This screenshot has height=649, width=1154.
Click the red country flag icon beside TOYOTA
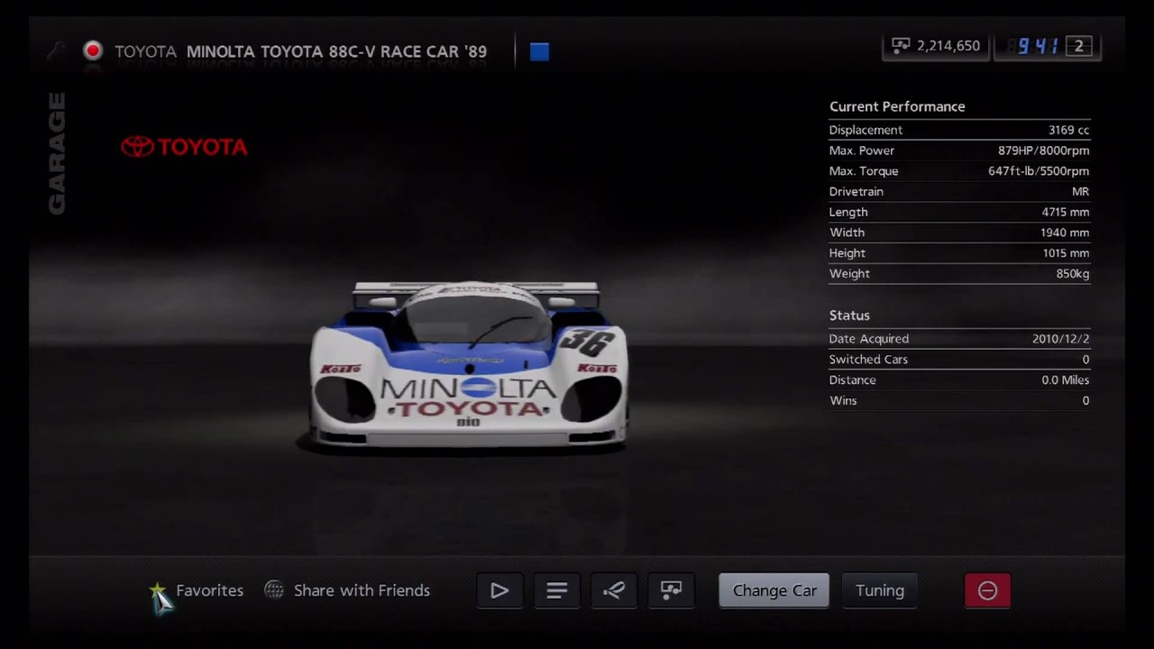(93, 51)
